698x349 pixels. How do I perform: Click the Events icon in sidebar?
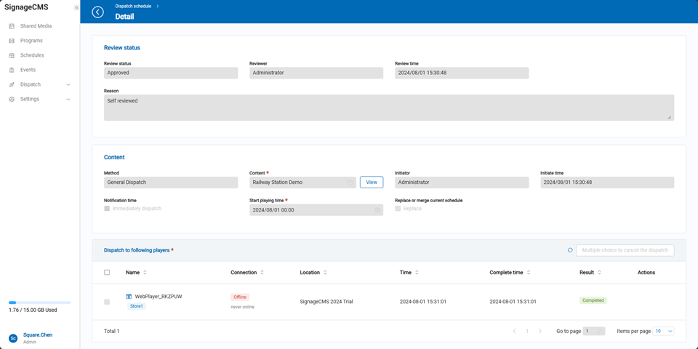point(12,70)
